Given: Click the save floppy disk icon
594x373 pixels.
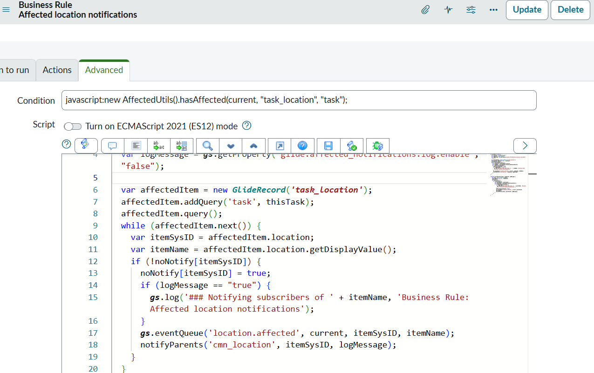Looking at the screenshot, I should (x=328, y=146).
